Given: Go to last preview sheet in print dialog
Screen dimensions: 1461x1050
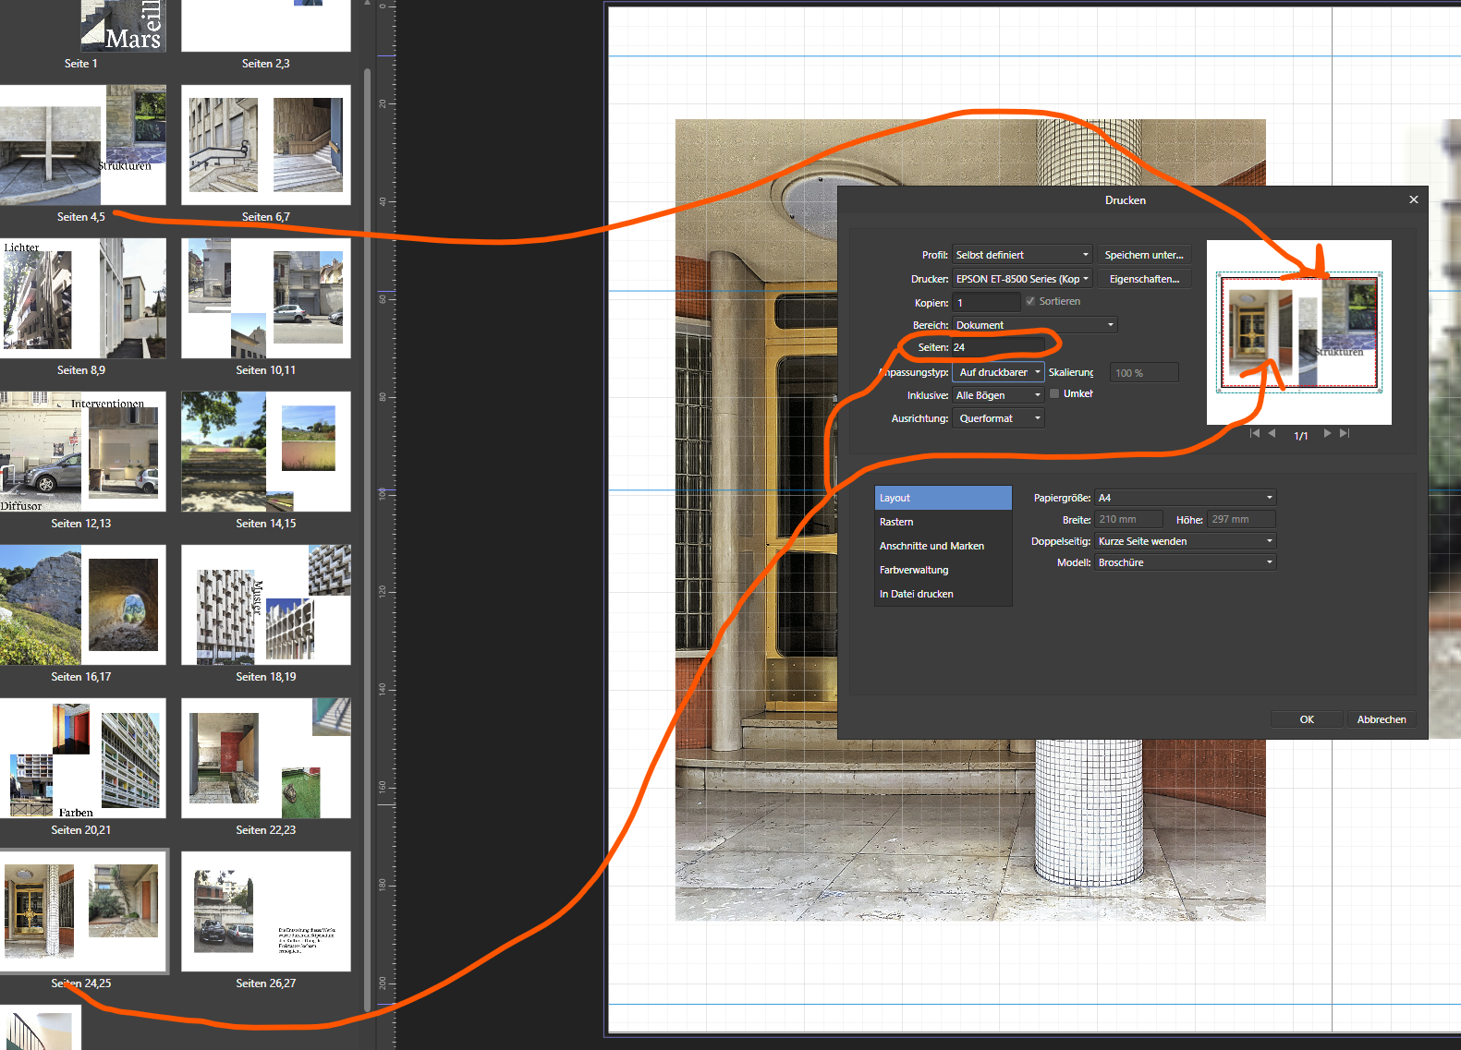Looking at the screenshot, I should [1345, 433].
